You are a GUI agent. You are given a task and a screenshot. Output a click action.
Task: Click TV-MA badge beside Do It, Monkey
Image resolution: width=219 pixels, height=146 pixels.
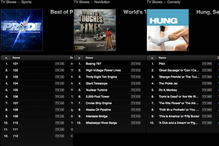pyautogui.click(x=207, y=90)
